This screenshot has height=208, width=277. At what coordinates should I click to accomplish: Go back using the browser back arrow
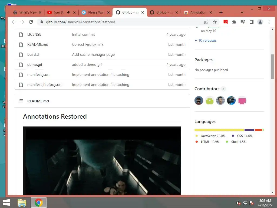point(14,22)
